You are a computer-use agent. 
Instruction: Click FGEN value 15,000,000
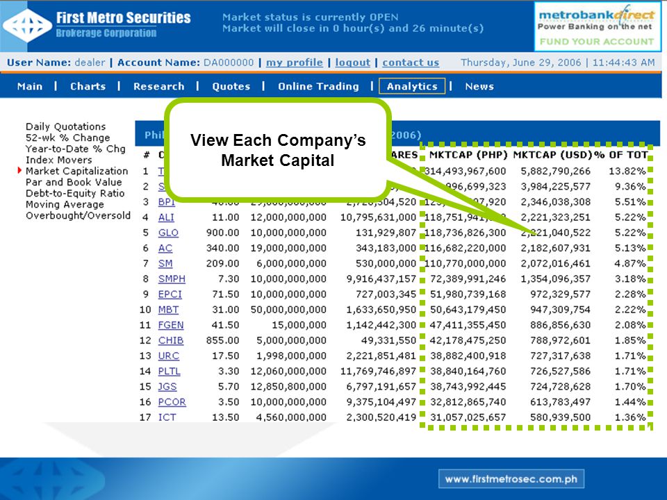(299, 325)
